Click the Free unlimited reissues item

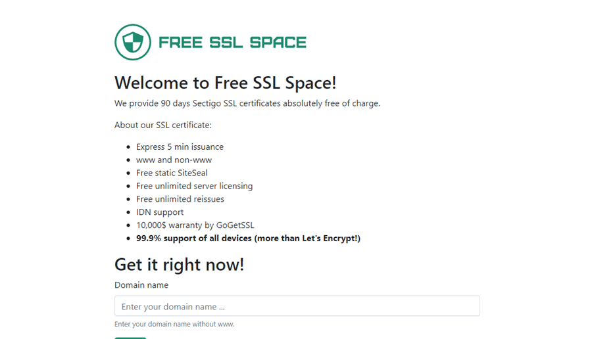click(x=180, y=199)
